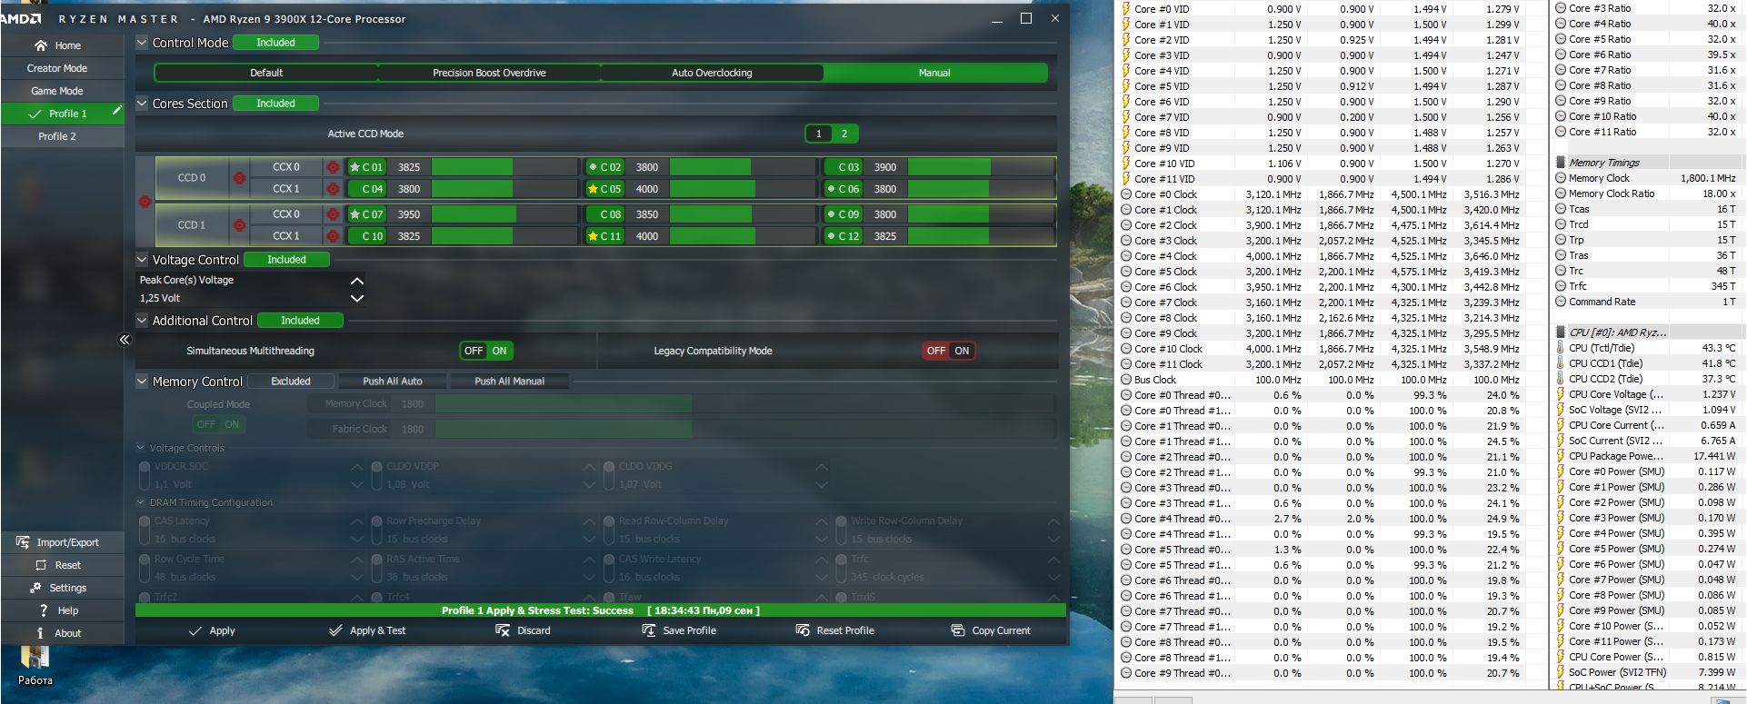Click the red gear icon for CCD 1

click(239, 225)
